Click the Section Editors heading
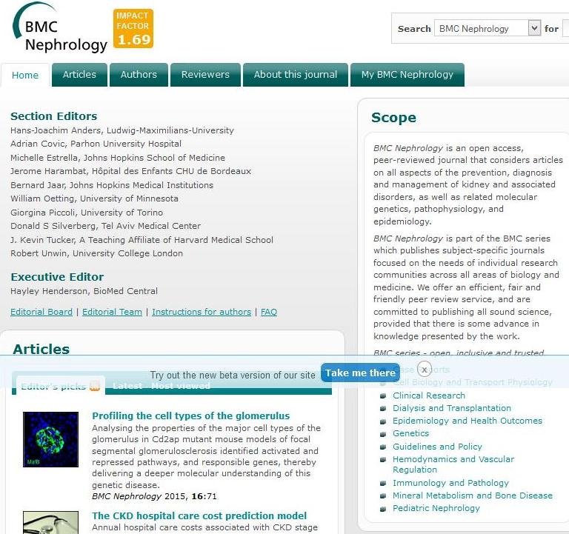569x534 pixels. 53,116
